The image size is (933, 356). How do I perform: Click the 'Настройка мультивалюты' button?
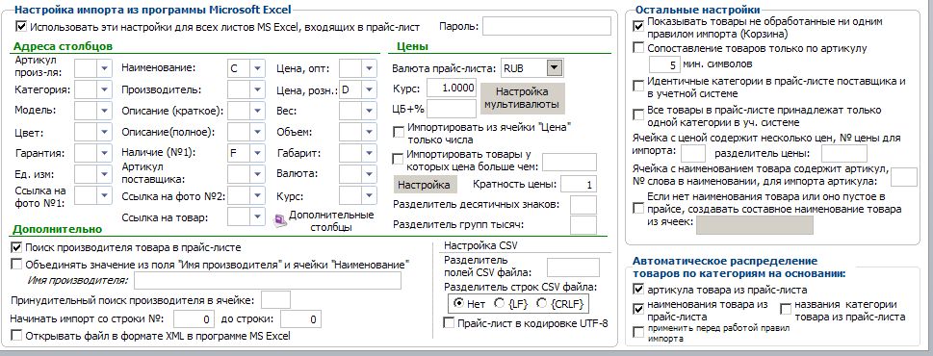click(x=523, y=99)
